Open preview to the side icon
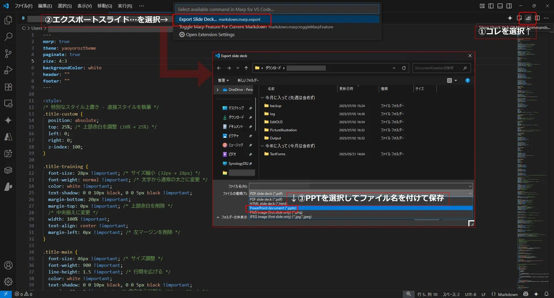 (519, 18)
